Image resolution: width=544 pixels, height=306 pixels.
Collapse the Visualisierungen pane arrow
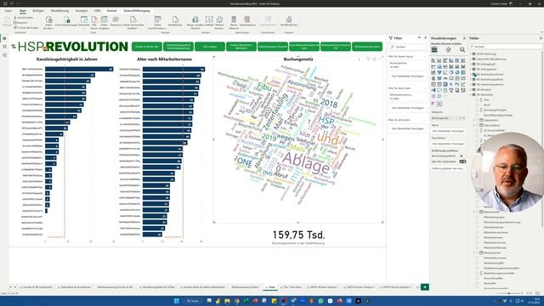464,38
